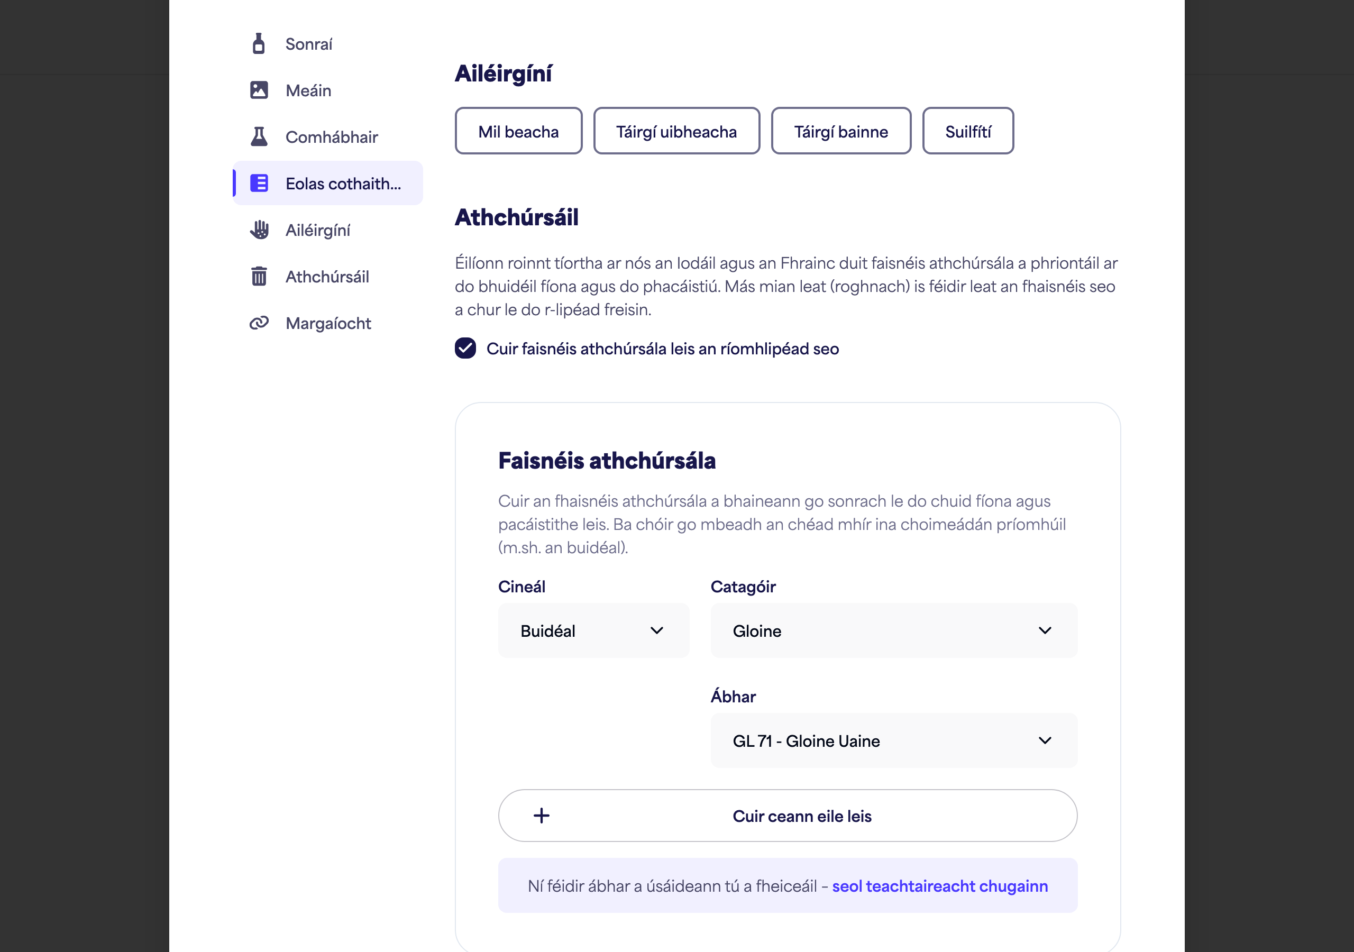This screenshot has height=952, width=1354.
Task: Open the Cineál dropdown showing Buidéal
Action: point(593,630)
